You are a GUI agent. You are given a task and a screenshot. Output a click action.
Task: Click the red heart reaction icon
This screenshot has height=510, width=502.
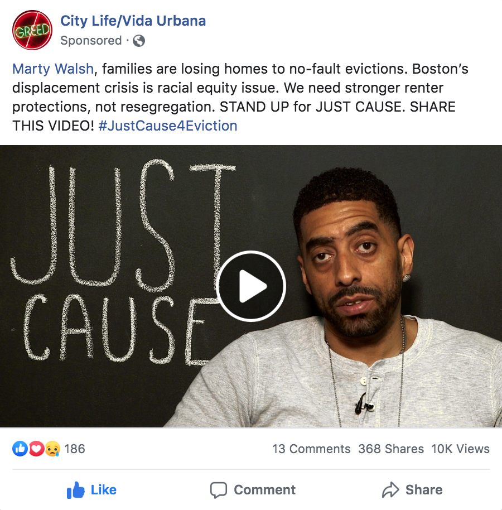pos(36,449)
